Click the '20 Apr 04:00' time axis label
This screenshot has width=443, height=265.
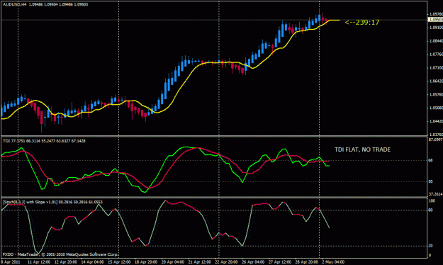pyautogui.click(x=173, y=262)
